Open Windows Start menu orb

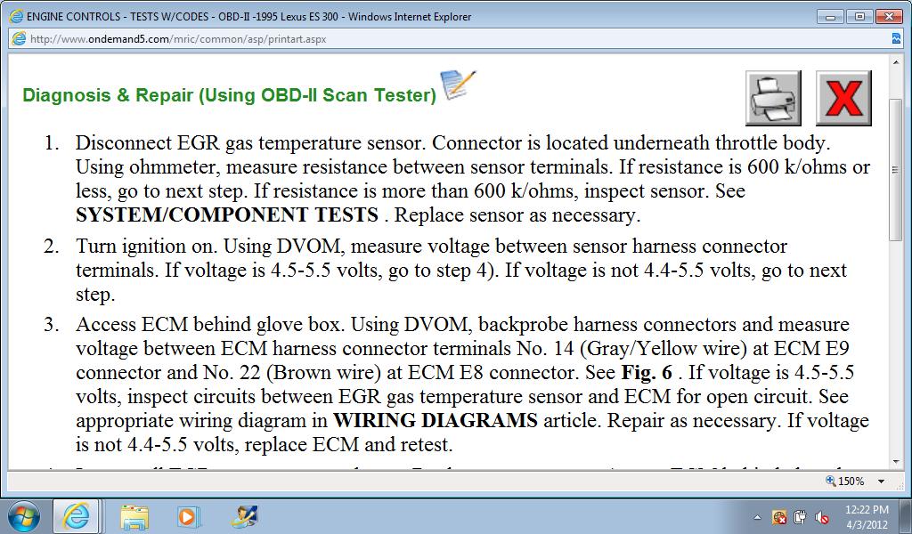pyautogui.click(x=24, y=516)
